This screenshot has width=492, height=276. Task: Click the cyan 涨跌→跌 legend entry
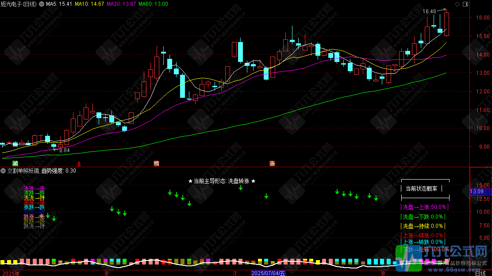(34, 207)
